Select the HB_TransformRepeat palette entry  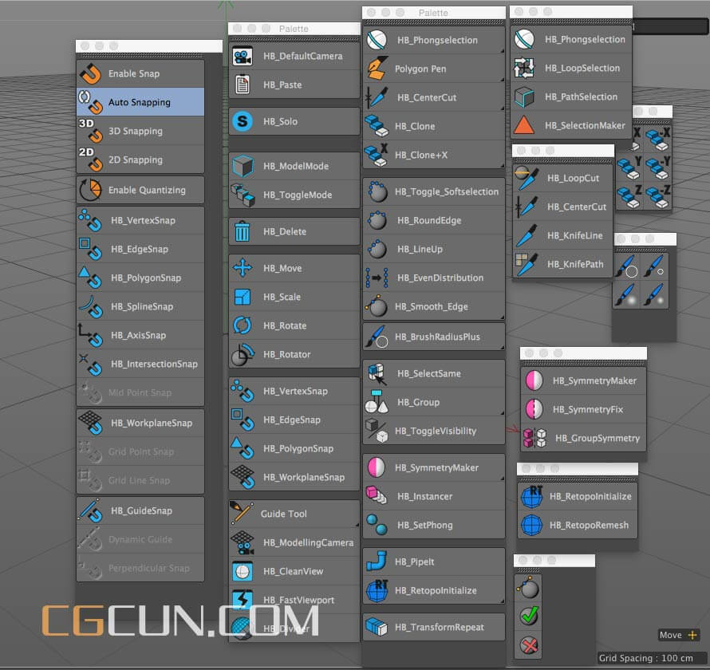434,628
